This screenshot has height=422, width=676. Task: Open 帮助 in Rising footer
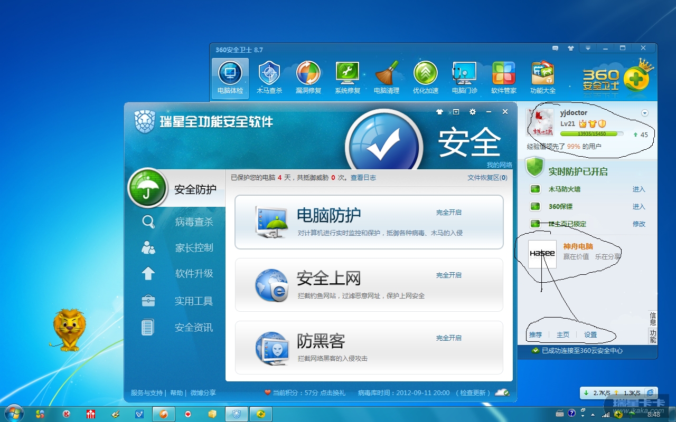[176, 393]
